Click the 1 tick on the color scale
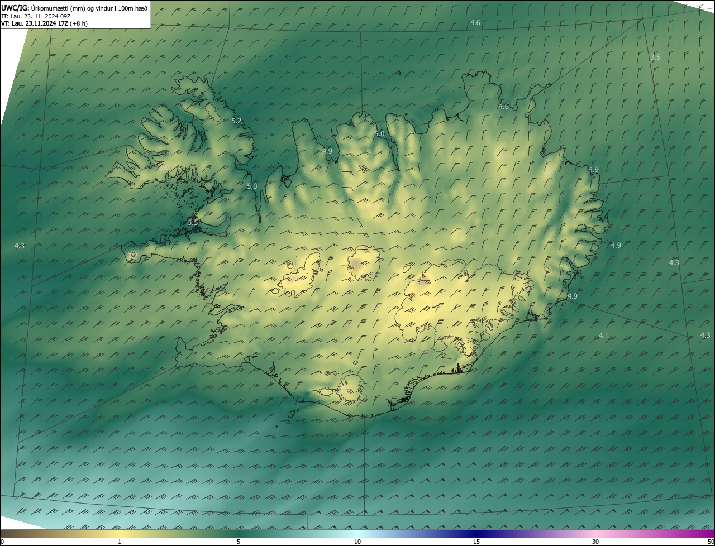Screen dimensions: 715x546 120,542
